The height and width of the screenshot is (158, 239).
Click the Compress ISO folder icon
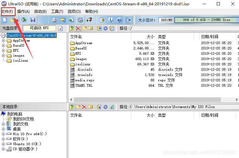[x=63, y=20]
